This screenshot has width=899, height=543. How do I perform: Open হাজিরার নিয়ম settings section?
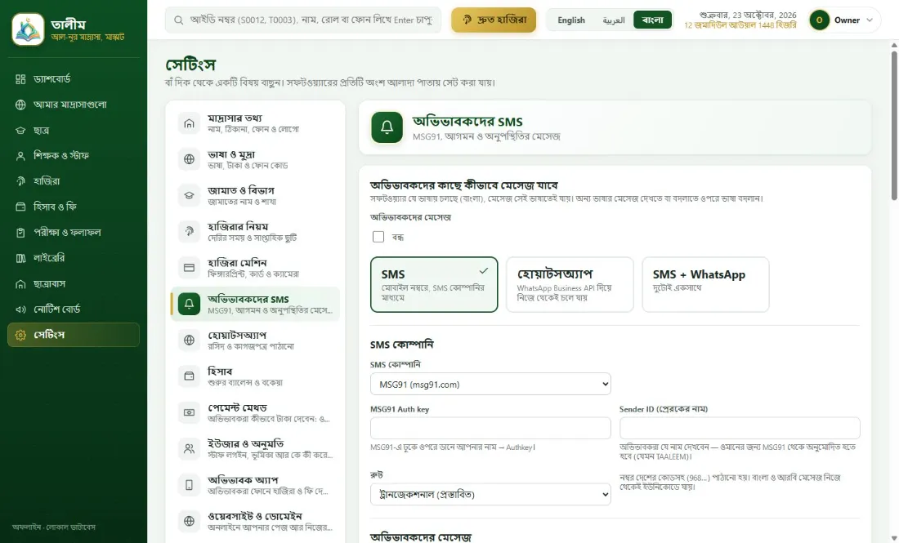(x=255, y=231)
